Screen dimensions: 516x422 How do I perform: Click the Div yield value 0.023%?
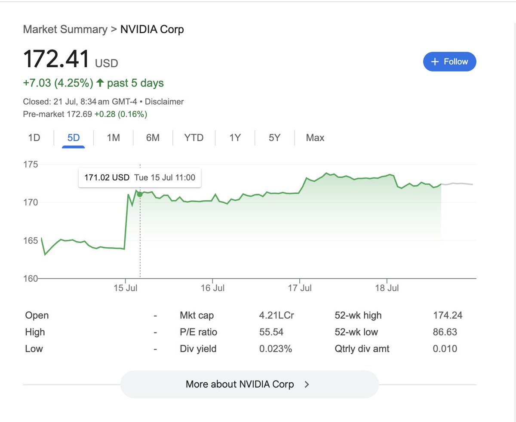click(x=276, y=349)
